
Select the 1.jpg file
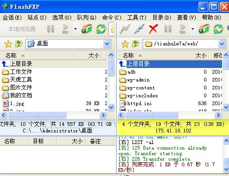[54, 103]
